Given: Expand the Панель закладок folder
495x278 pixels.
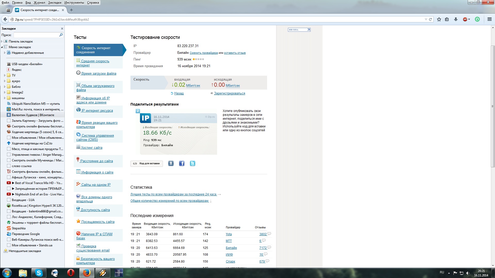Looking at the screenshot, I should point(2,41).
